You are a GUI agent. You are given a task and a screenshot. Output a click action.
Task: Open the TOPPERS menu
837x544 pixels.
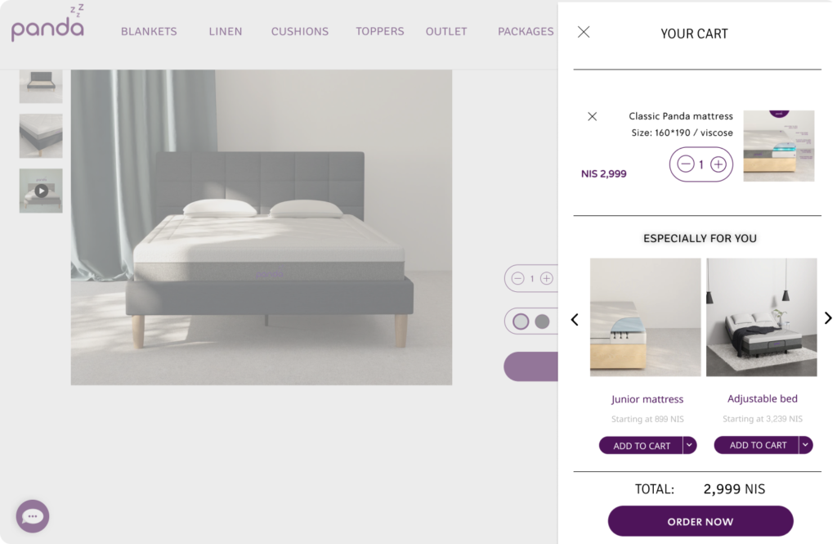380,32
